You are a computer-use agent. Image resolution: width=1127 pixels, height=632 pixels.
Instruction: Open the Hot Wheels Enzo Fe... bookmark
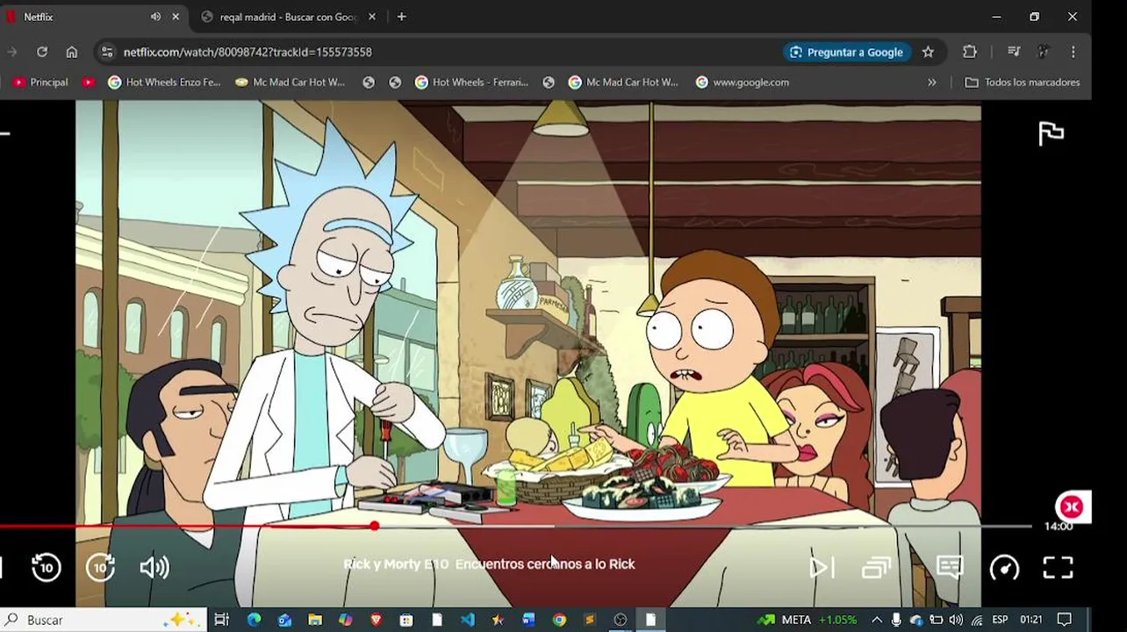point(163,82)
